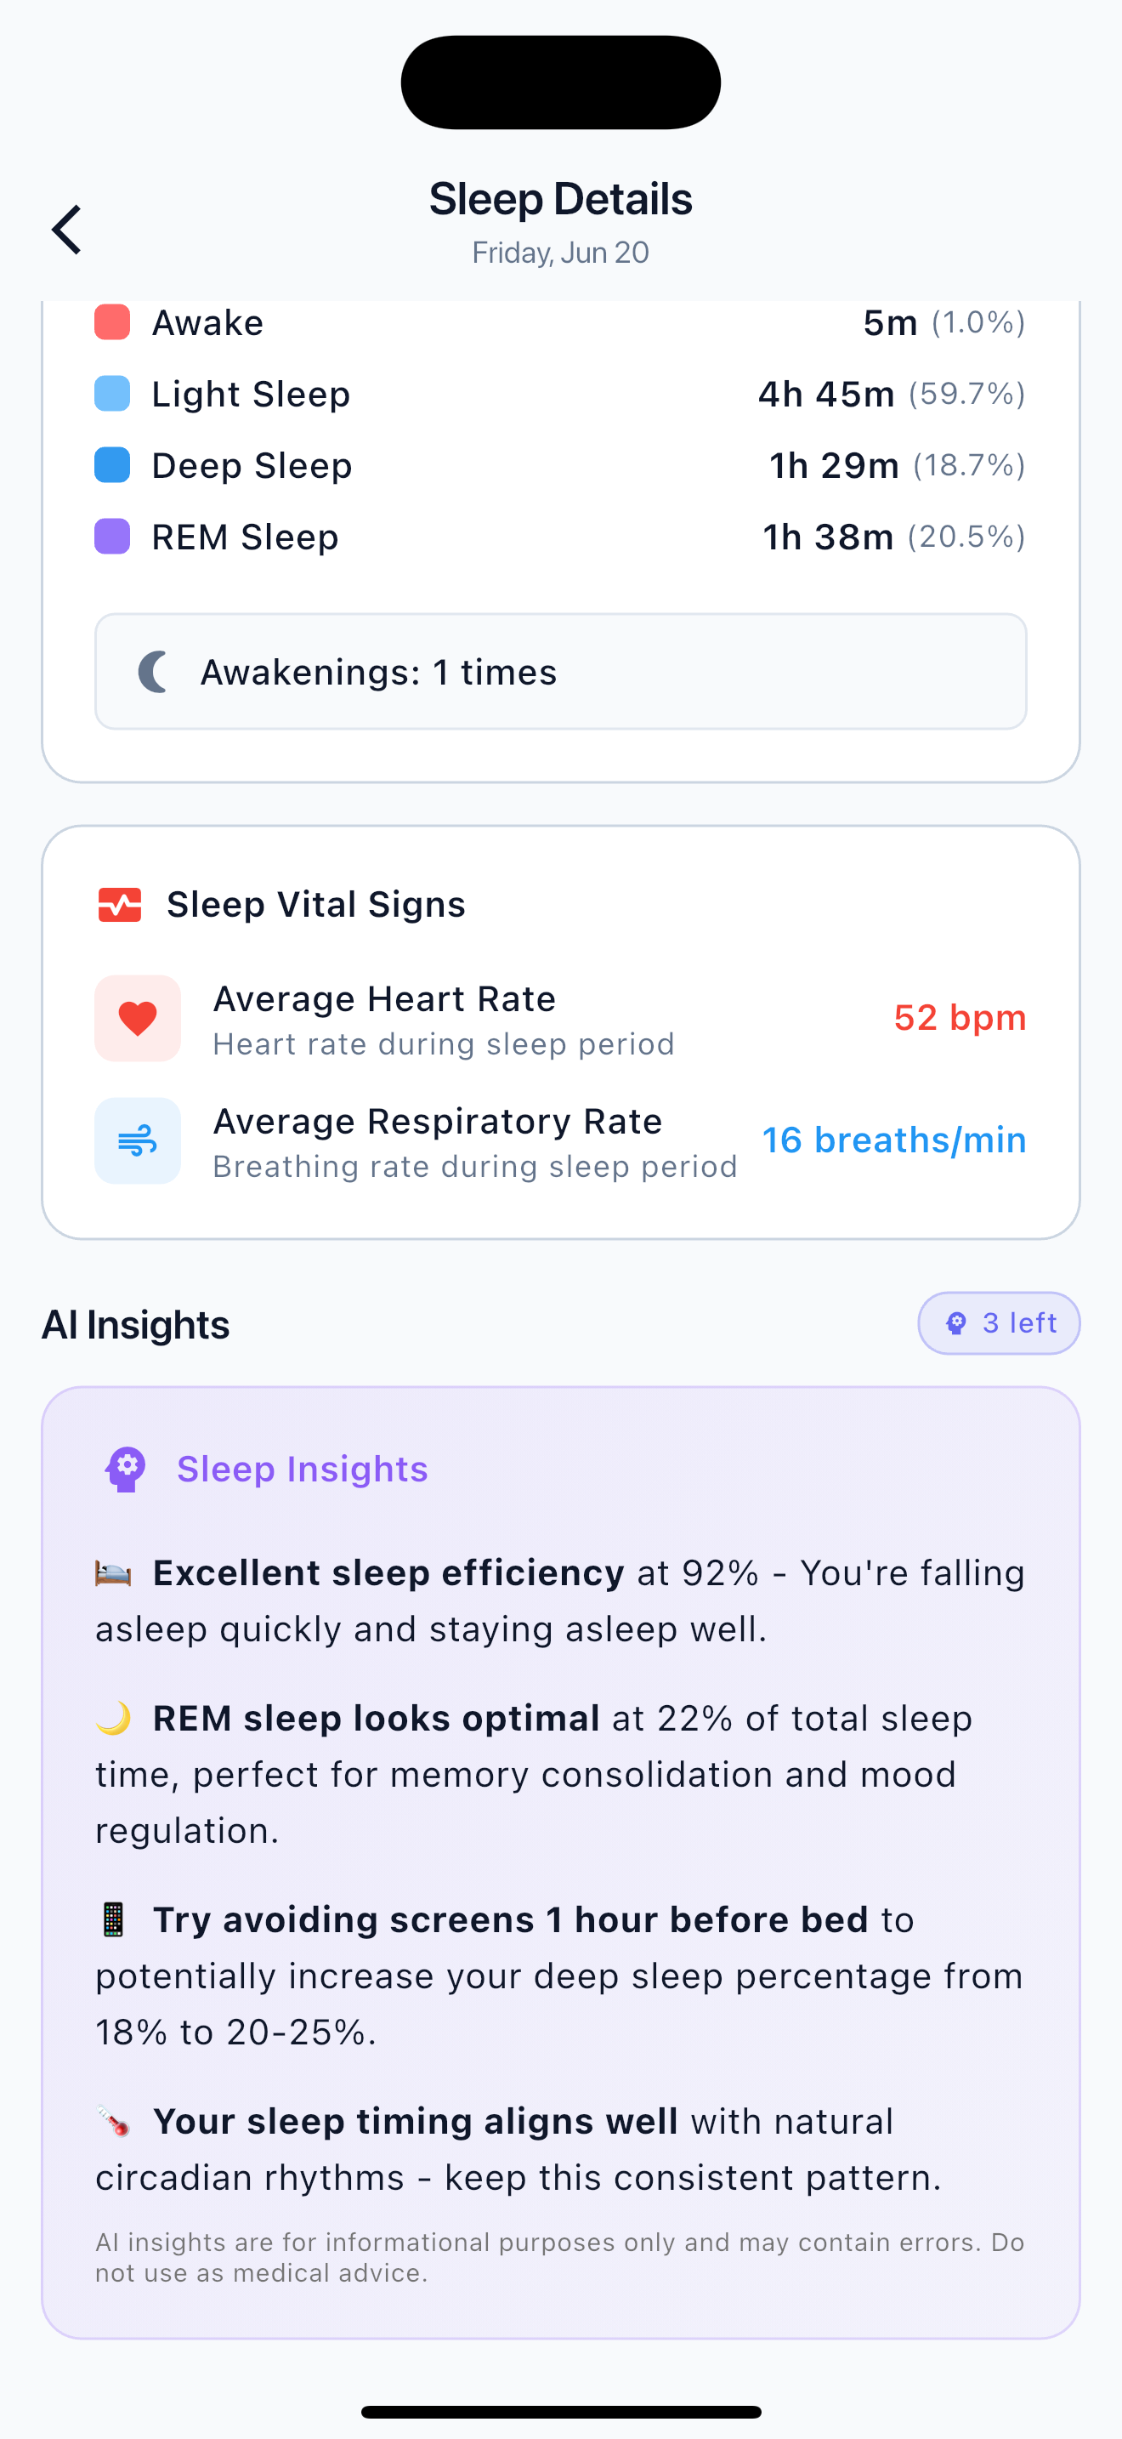Select the Deep Sleep 1h 29m row
Viewport: 1122px width, 2439px height.
tap(561, 466)
